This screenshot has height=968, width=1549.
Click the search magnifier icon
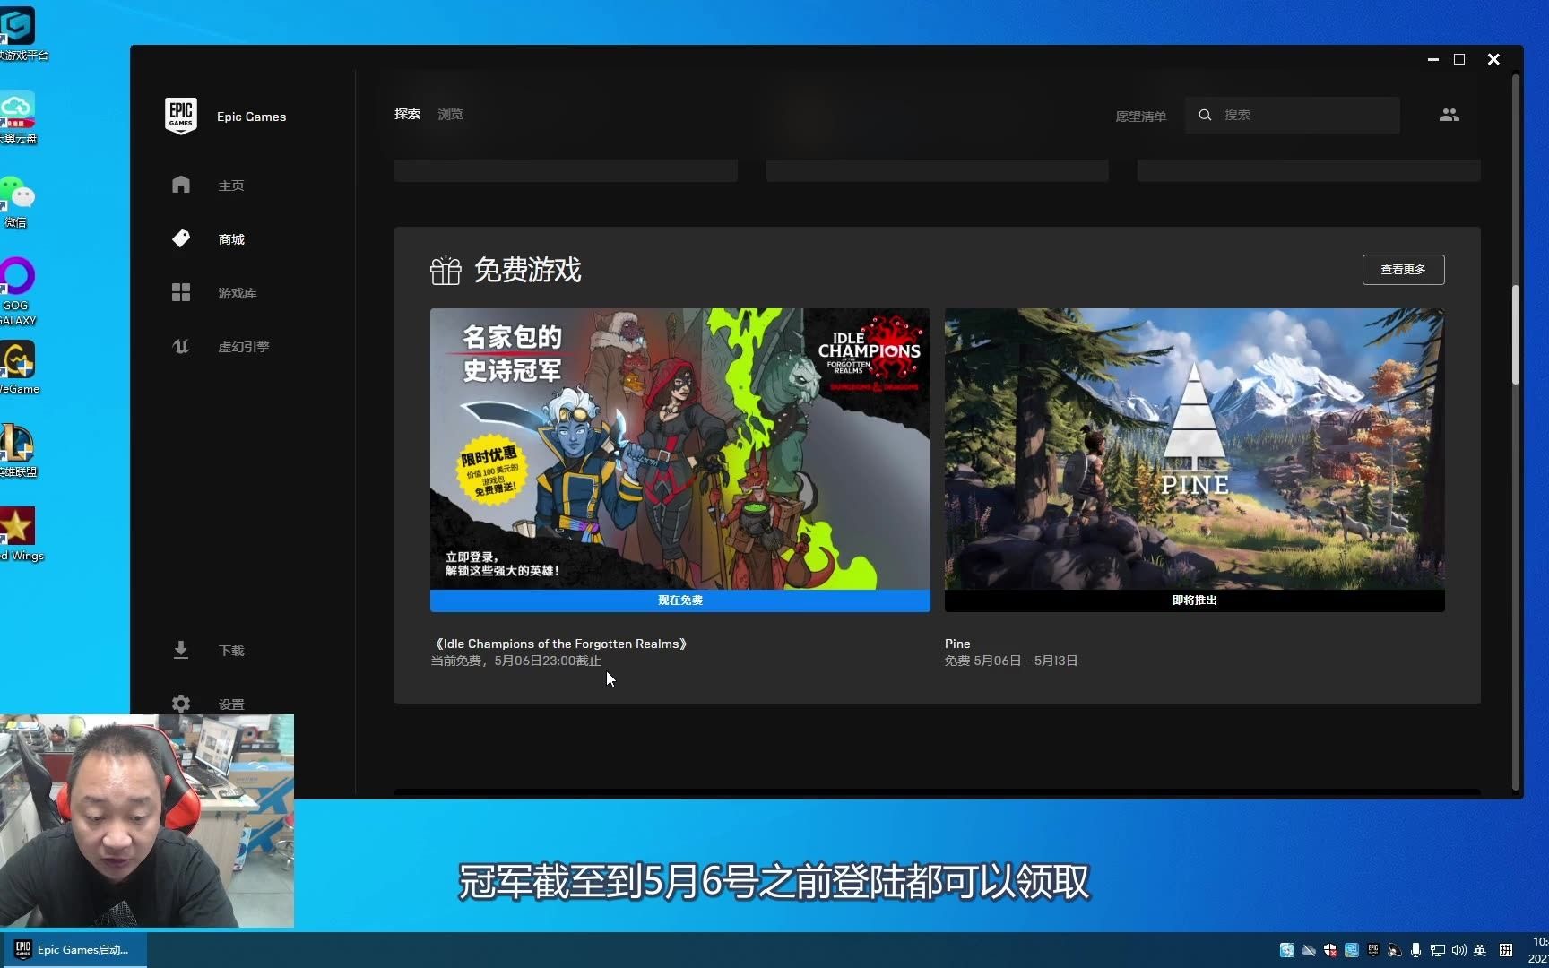click(1205, 115)
